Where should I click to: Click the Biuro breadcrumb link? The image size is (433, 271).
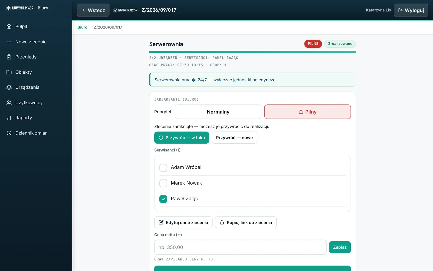[x=82, y=27]
